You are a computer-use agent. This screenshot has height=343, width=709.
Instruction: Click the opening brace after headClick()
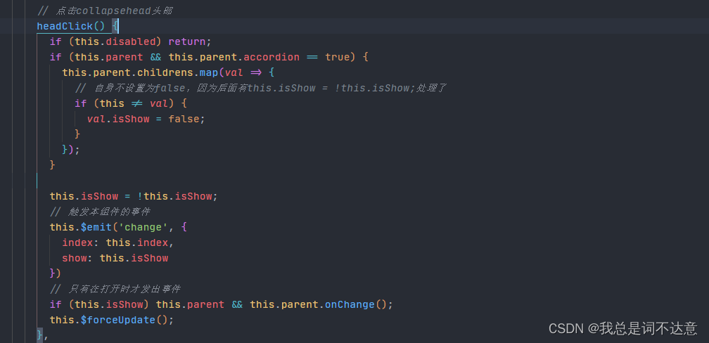116,26
